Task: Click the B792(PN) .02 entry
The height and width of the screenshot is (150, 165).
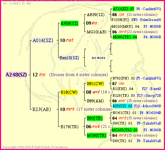Action: [124, 78]
